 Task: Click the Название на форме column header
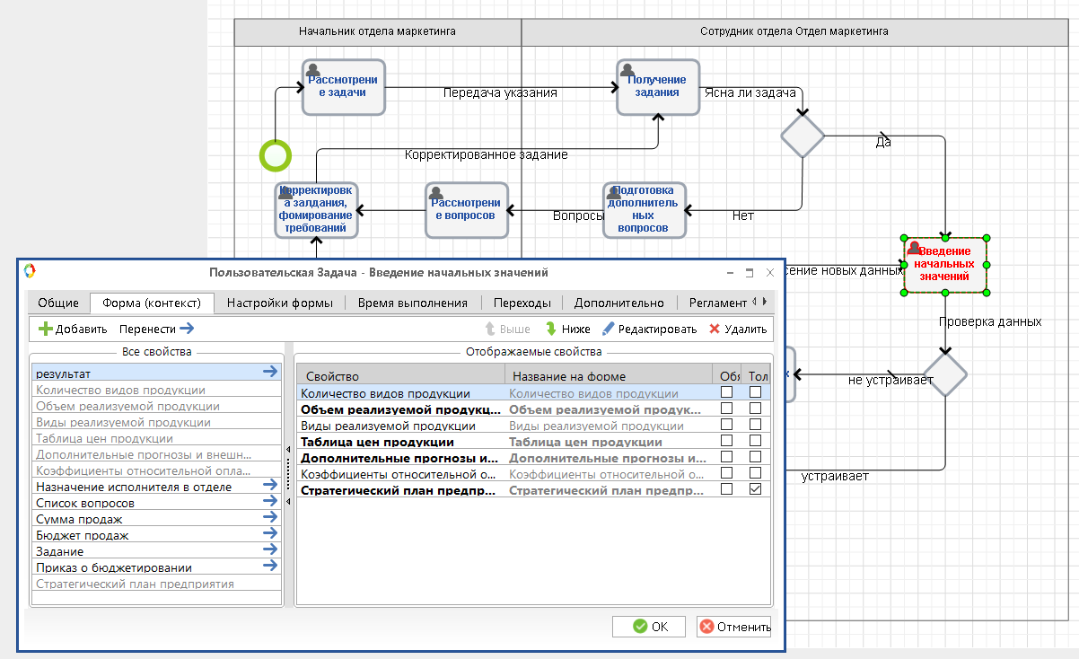pyautogui.click(x=609, y=375)
